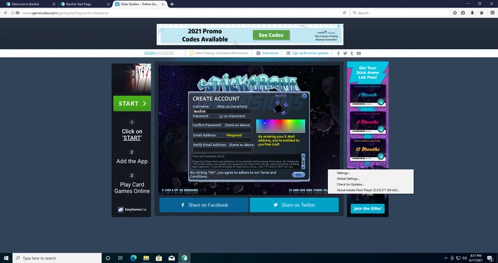Go to the browser home icon

pyautogui.click(x=481, y=12)
